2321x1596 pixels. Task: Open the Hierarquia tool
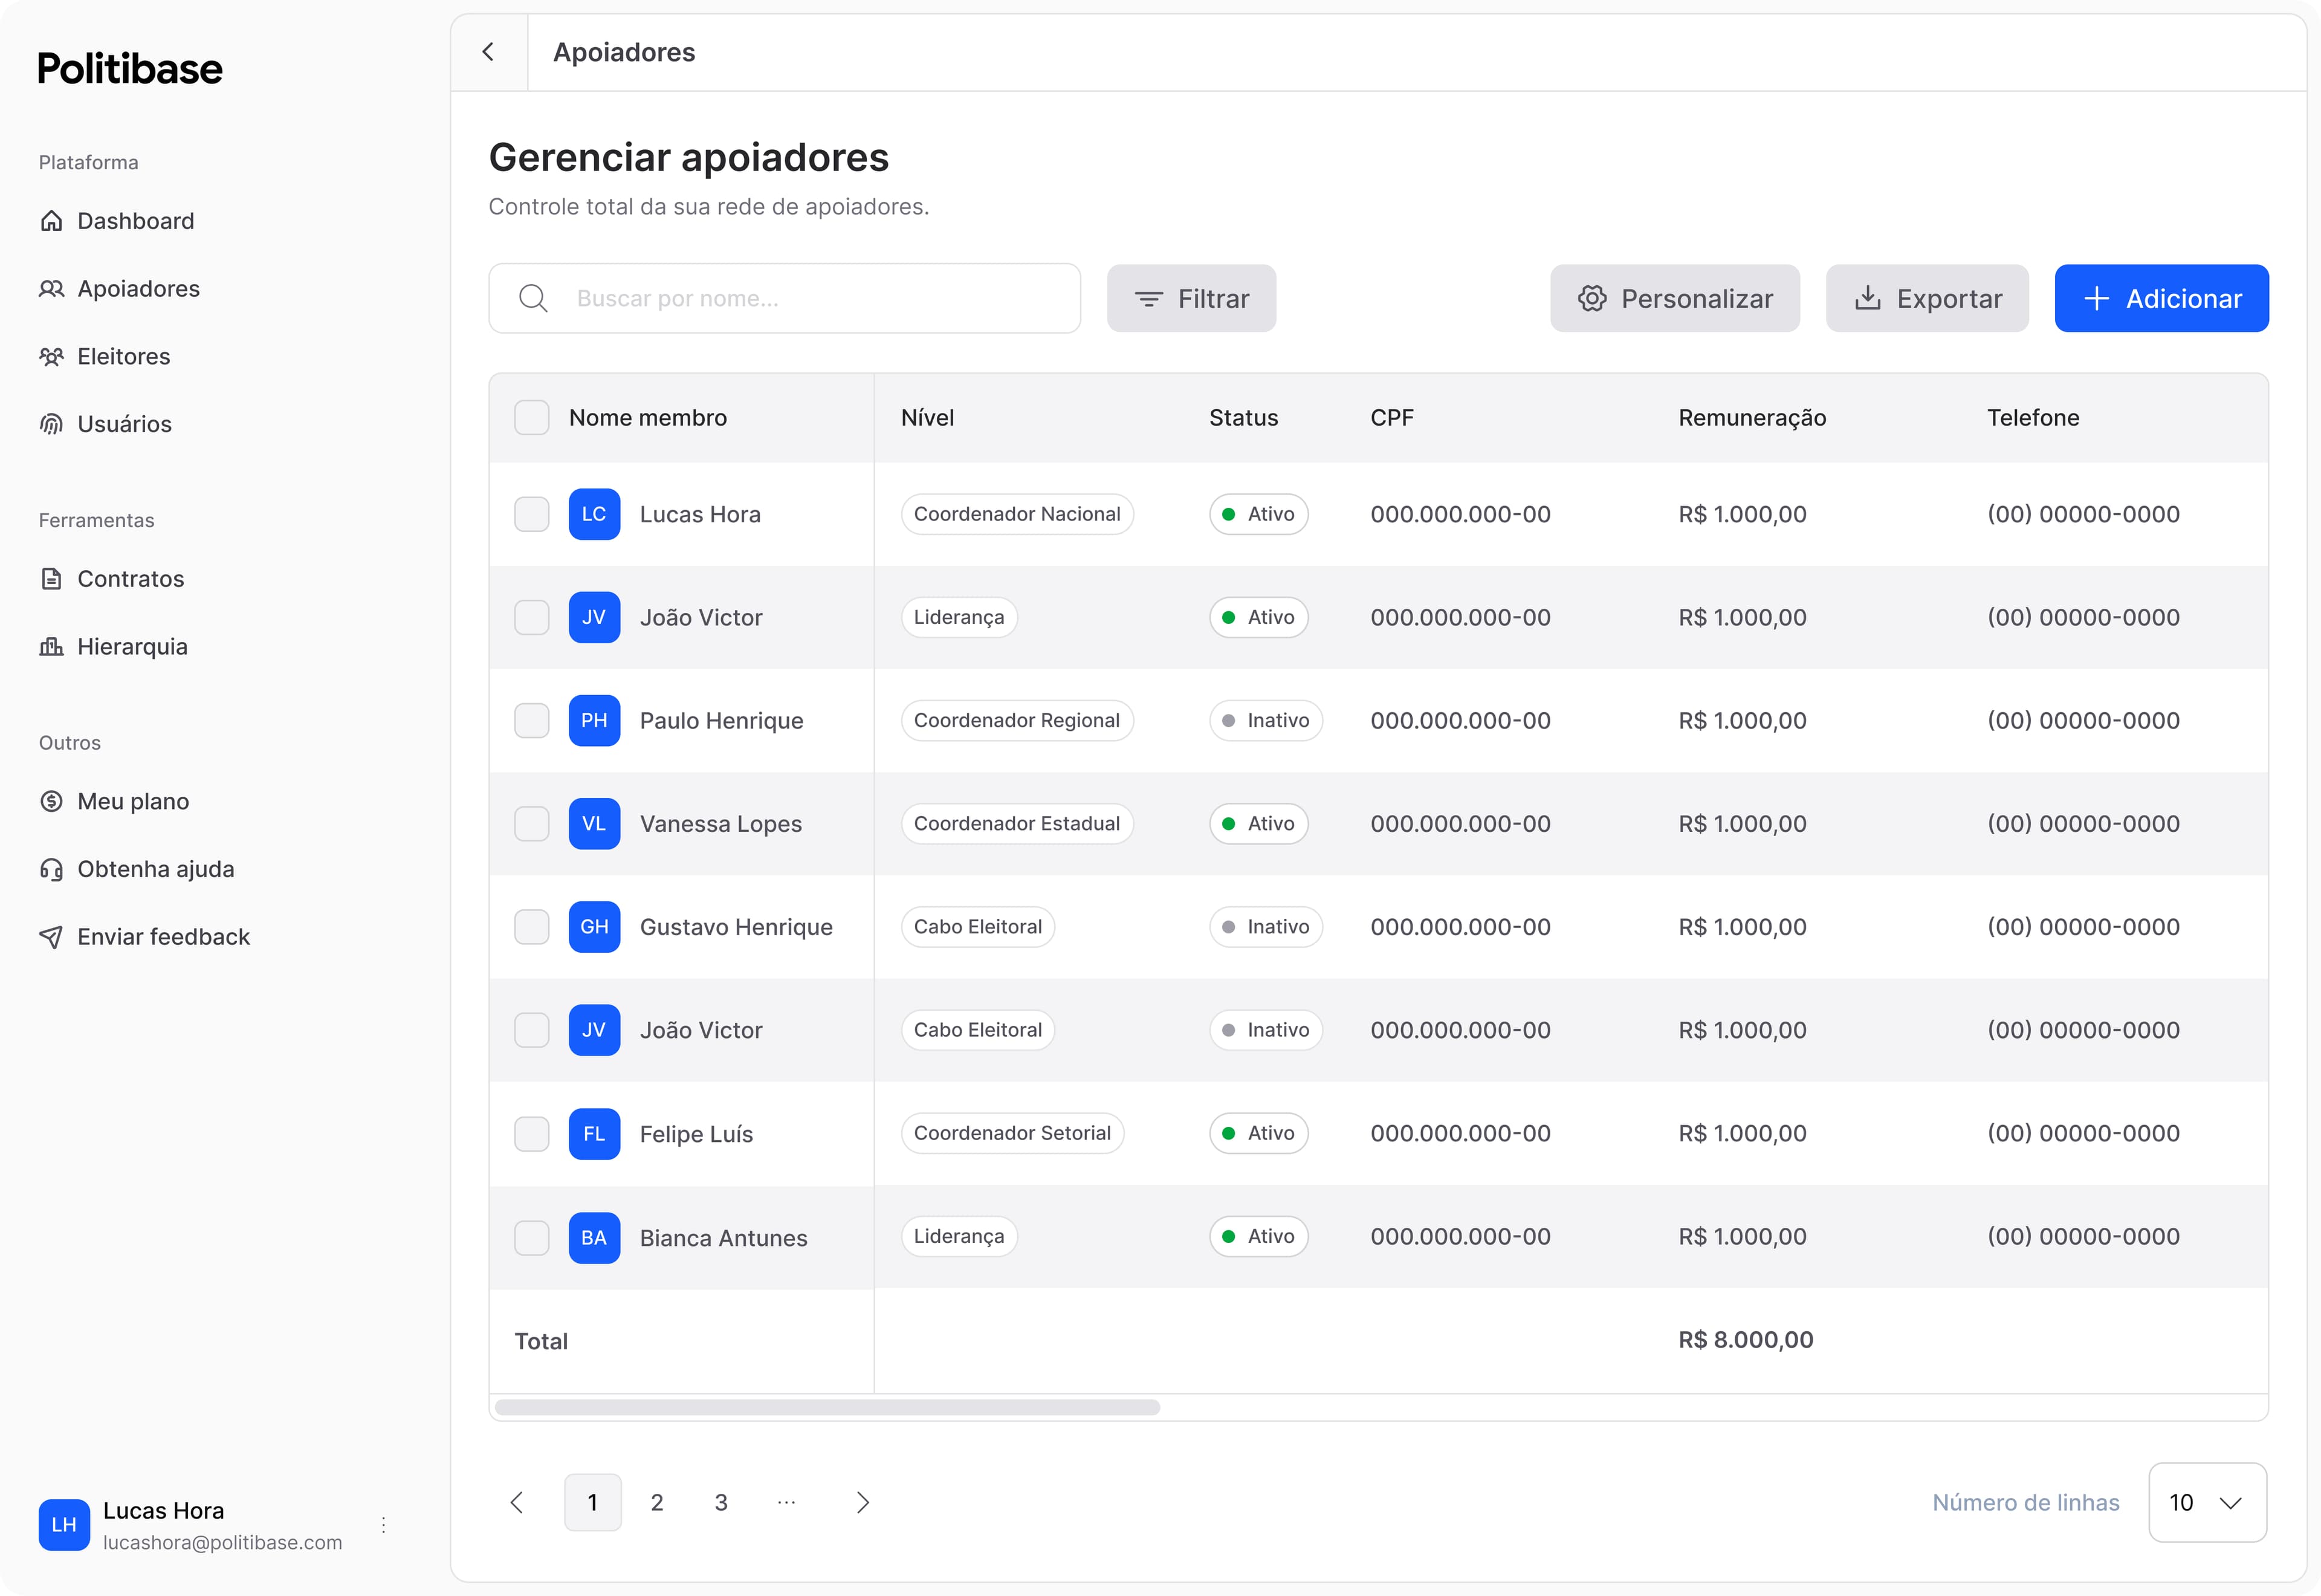(x=132, y=646)
